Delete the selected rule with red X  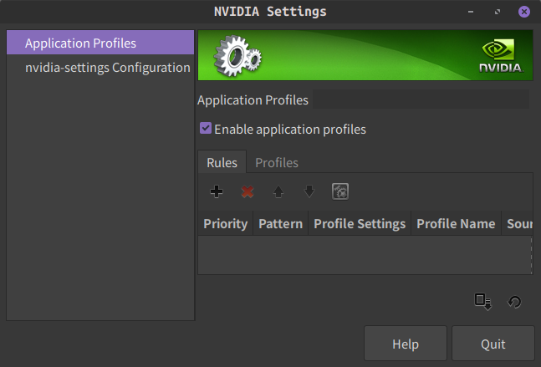[248, 191]
